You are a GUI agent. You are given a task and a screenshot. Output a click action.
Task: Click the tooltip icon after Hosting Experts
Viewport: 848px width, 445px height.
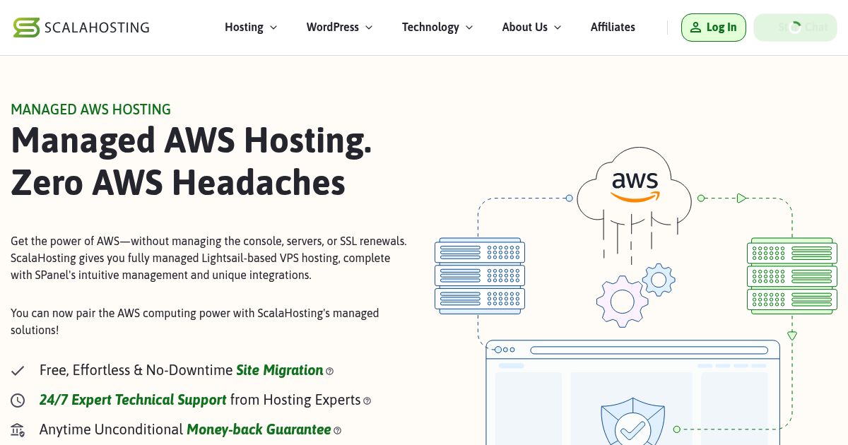point(367,400)
